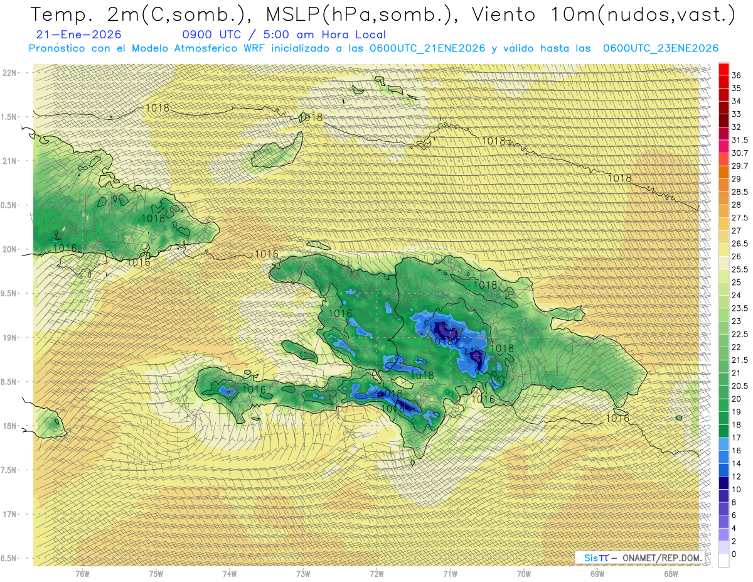Click the "74W" longitude axis label
753x582 pixels.
click(x=230, y=573)
